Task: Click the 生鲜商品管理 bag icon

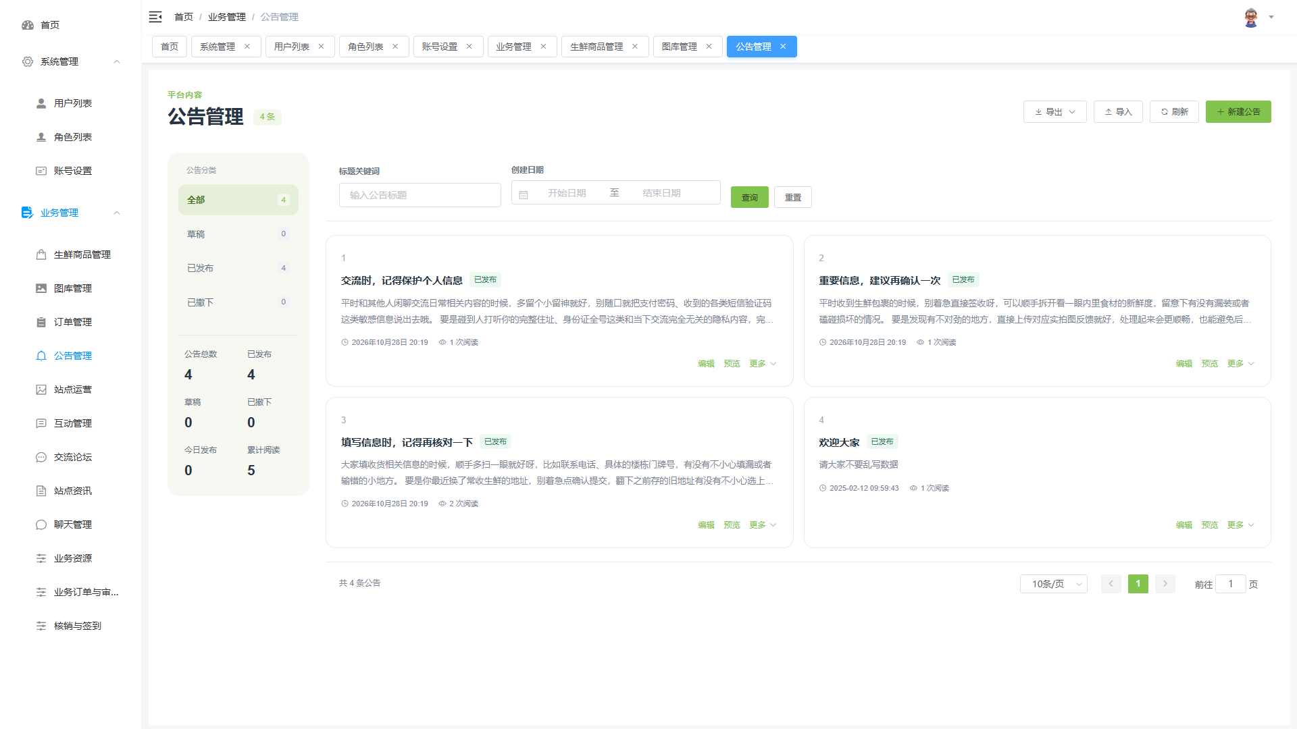Action: click(x=41, y=254)
